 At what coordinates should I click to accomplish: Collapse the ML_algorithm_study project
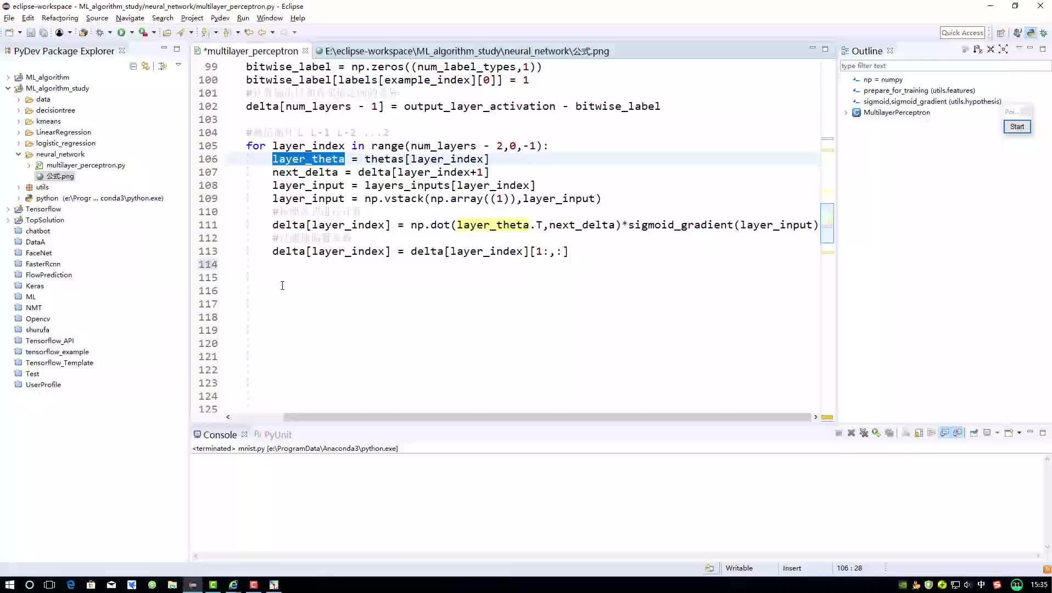(x=8, y=88)
